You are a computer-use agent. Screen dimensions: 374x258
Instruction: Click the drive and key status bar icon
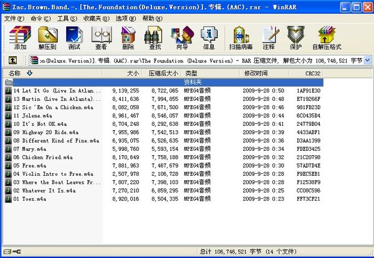[12, 251]
